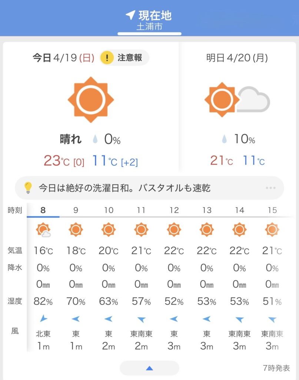Tap tomorrow's sun and cloud icon
The height and width of the screenshot is (380, 299).
point(237,99)
